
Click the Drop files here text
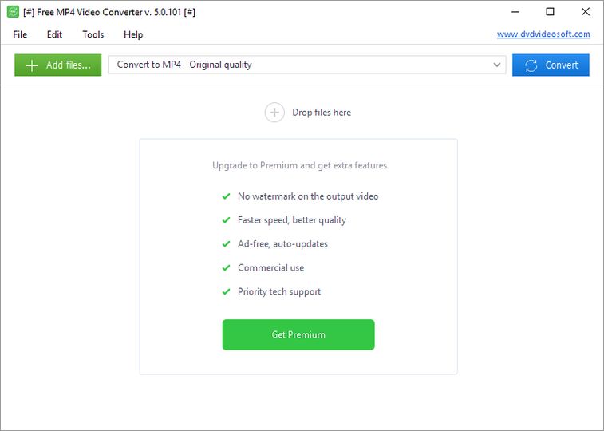coord(322,113)
